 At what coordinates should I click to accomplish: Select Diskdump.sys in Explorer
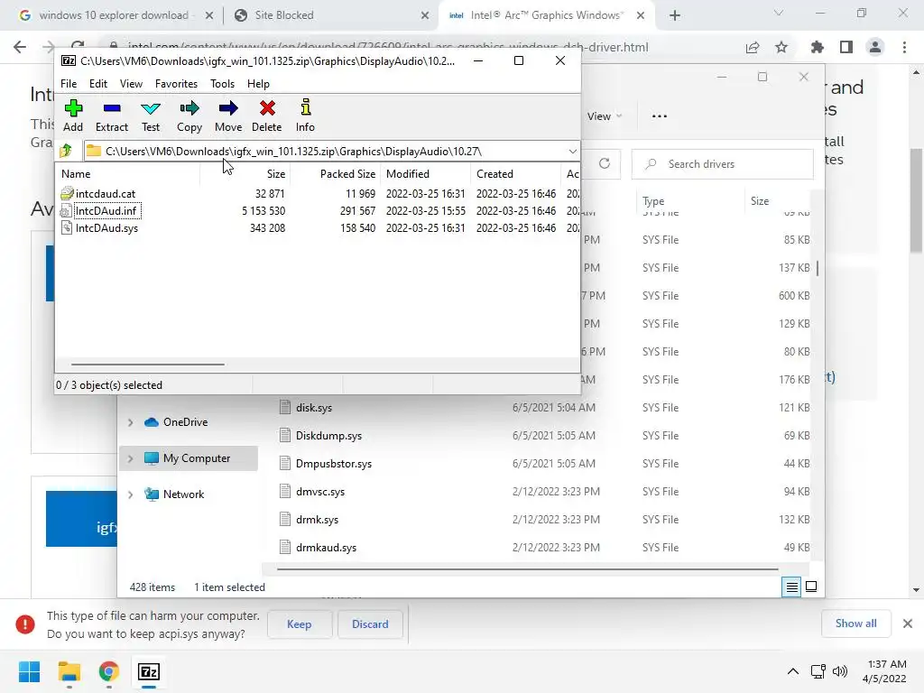click(x=328, y=436)
